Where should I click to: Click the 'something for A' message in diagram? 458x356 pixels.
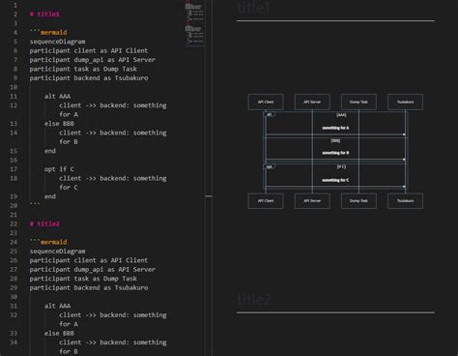pyautogui.click(x=335, y=128)
